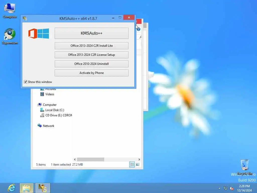The height and width of the screenshot is (193, 257).
Task: Click the Network icon in Explorer tree
Action: coord(39,126)
